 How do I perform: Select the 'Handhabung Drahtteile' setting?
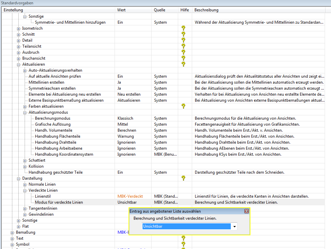tap(56, 142)
